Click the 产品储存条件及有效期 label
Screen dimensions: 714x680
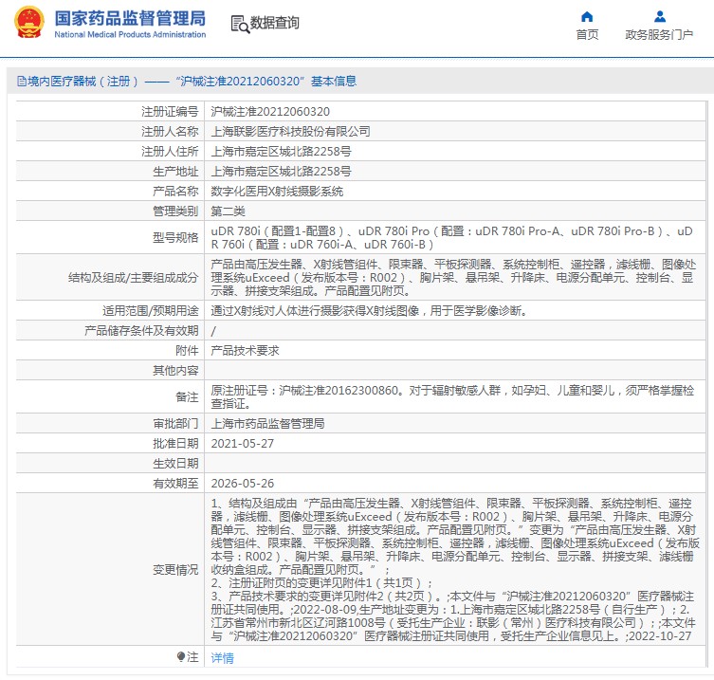(141, 331)
